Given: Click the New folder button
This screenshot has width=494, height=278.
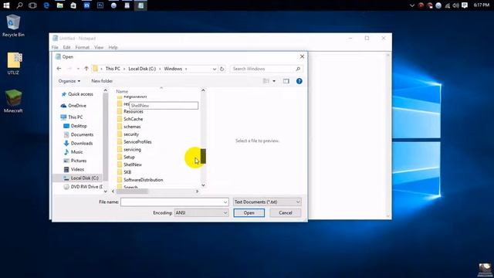Looking at the screenshot, I should click(102, 81).
